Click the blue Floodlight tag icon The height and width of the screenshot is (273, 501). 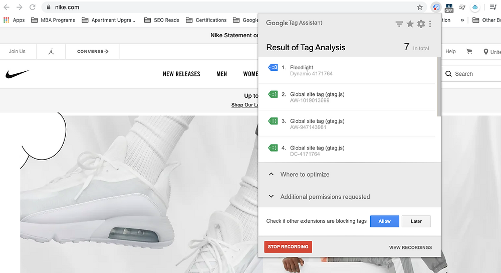click(x=273, y=67)
